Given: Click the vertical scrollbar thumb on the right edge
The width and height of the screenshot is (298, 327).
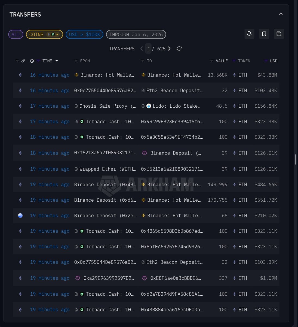Looking at the screenshot, I should point(296,159).
